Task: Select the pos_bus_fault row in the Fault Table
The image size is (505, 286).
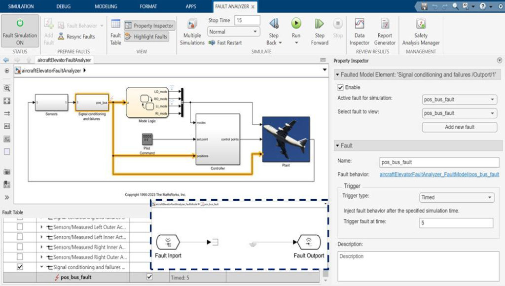Action: pyautogui.click(x=161, y=277)
